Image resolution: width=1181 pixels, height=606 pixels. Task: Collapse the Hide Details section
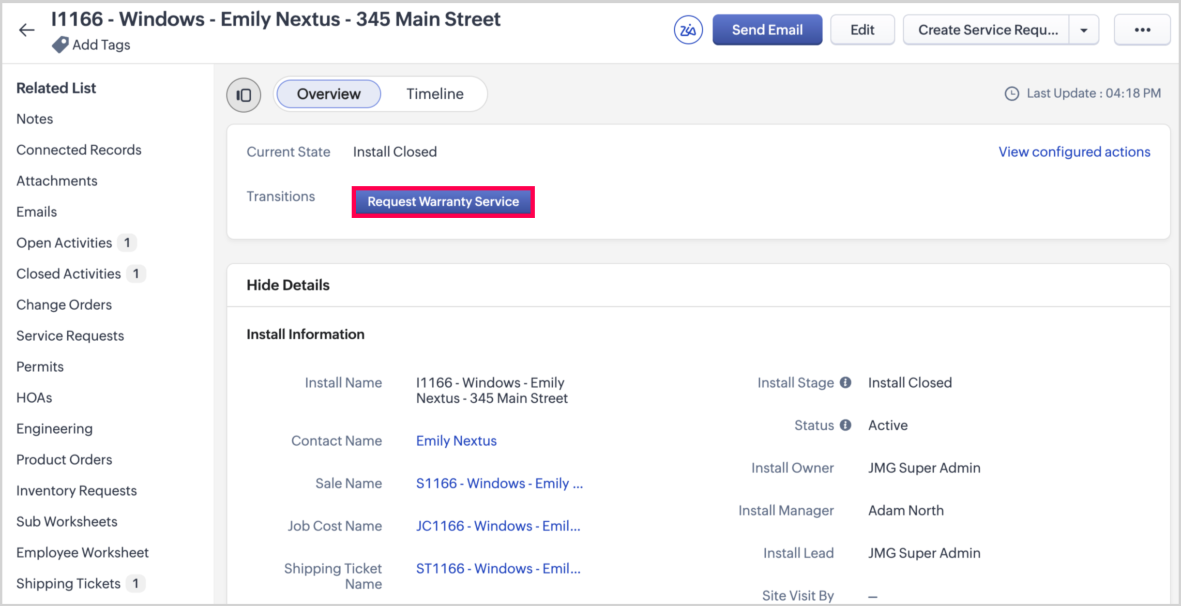[288, 285]
